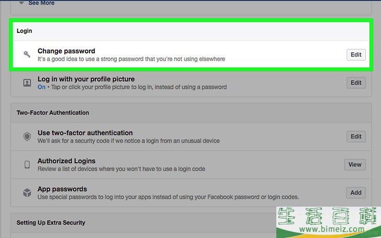Open the See More link
This screenshot has height=238, width=381.
[x=41, y=3]
